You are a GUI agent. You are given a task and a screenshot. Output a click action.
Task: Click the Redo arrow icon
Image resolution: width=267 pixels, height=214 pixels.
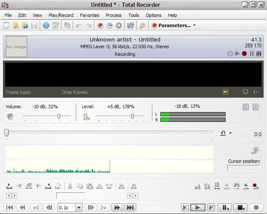88,26
